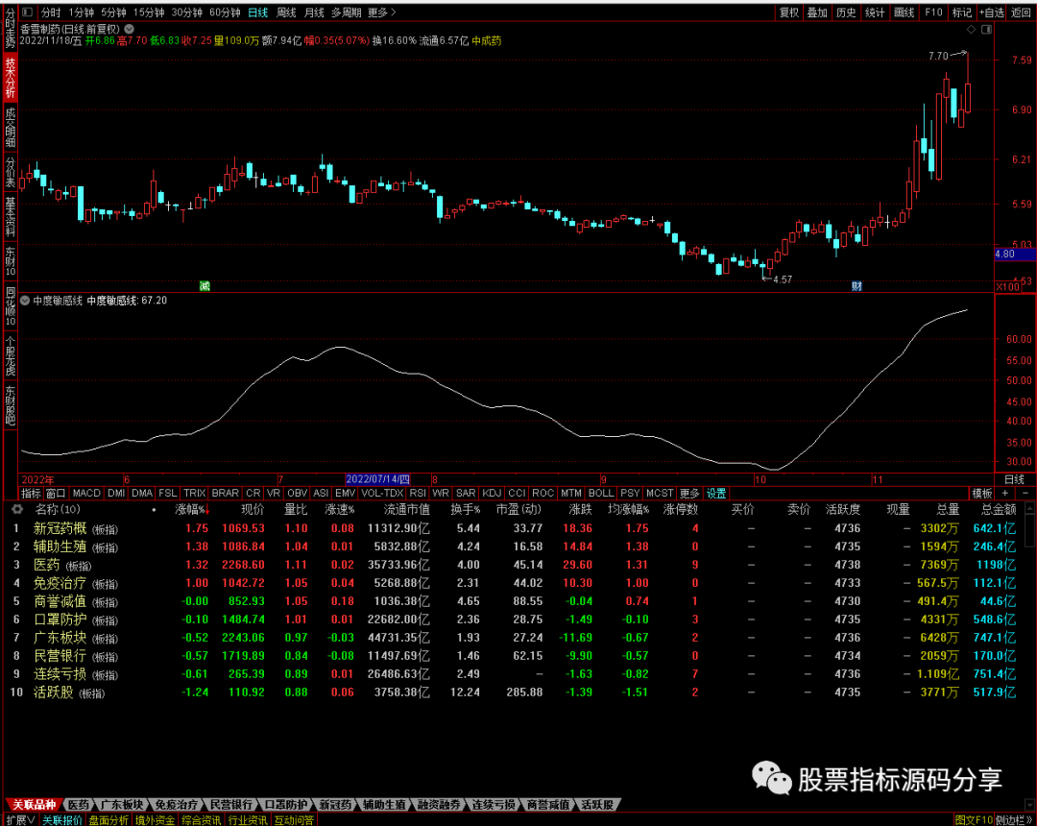
Task: Select the 15分钟 period
Action: [148, 12]
